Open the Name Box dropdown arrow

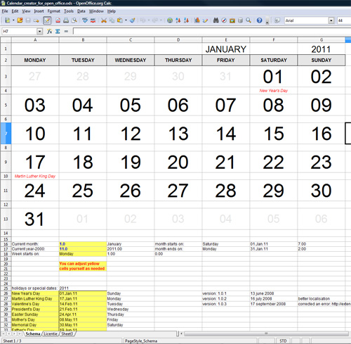[x=40, y=31]
